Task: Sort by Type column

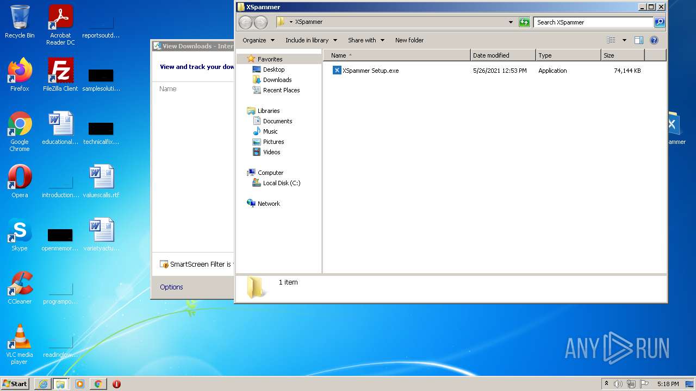Action: pos(568,55)
